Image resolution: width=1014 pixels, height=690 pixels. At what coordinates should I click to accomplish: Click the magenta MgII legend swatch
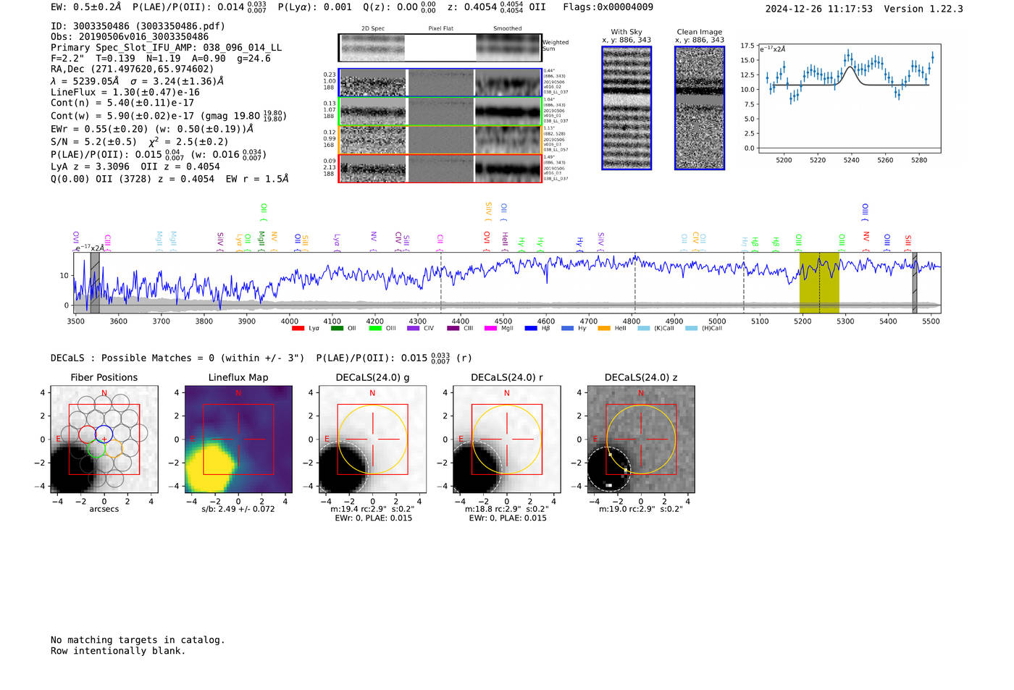(x=490, y=329)
